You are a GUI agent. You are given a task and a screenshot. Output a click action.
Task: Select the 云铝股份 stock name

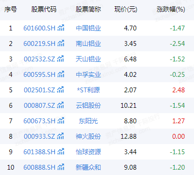coord(88,105)
